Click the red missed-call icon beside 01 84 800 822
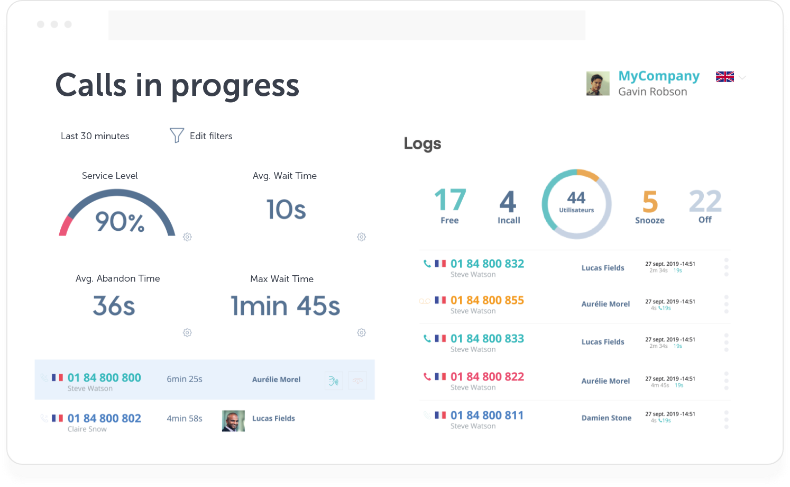The height and width of the screenshot is (487, 790). point(427,377)
